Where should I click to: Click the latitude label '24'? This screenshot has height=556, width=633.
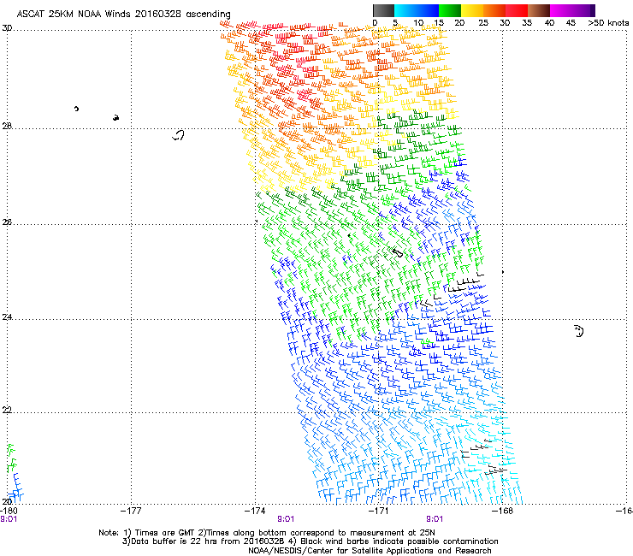tap(7, 317)
